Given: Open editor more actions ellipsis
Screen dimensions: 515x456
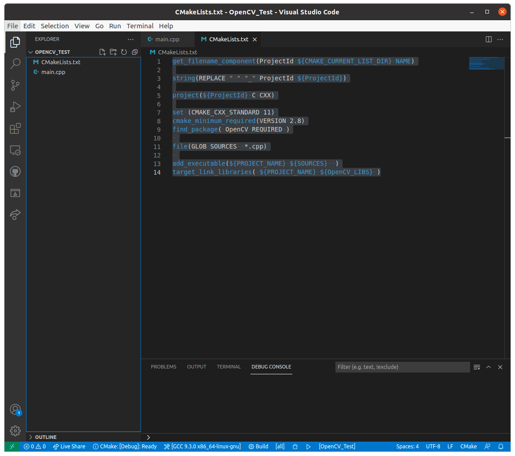Looking at the screenshot, I should [500, 39].
